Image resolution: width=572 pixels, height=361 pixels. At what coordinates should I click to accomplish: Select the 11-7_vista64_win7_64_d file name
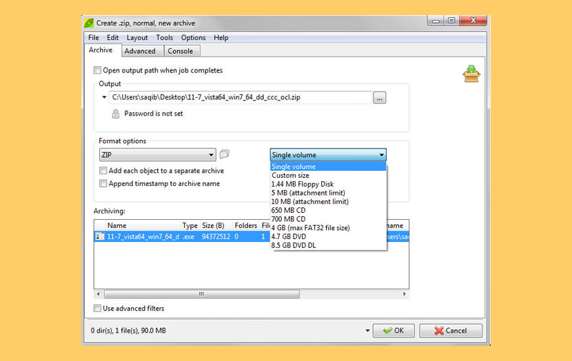coord(143,237)
